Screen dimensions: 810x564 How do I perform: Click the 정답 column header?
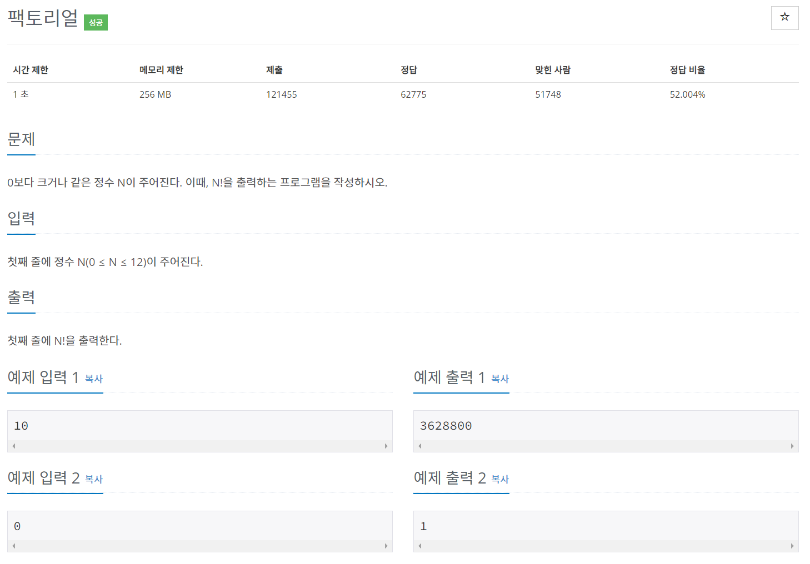click(409, 70)
